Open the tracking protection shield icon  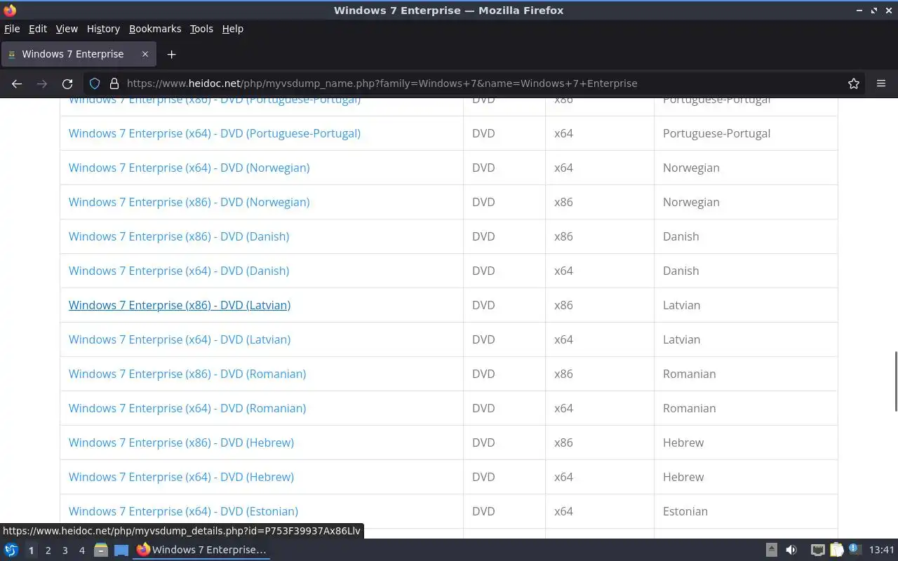[x=96, y=83]
